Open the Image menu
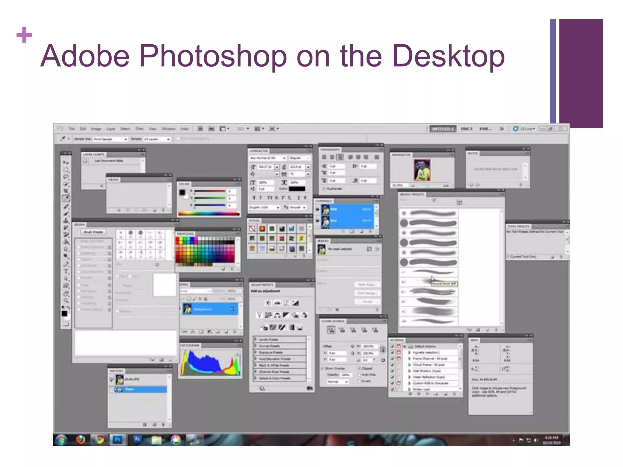Image resolution: width=623 pixels, height=467 pixels. point(96,129)
